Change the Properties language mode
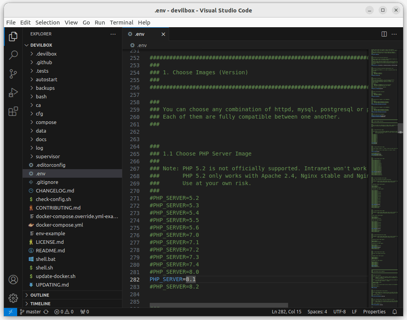This screenshot has width=407, height=320. (374, 312)
